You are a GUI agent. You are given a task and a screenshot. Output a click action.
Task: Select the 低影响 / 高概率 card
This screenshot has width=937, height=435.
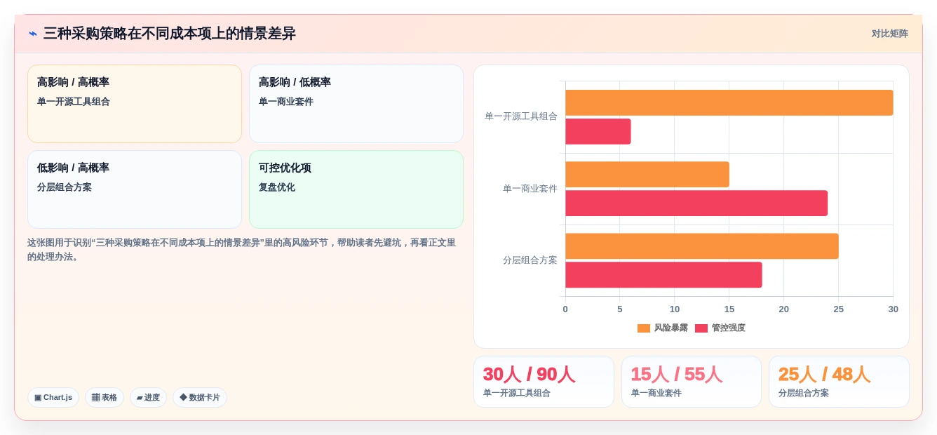click(x=135, y=189)
